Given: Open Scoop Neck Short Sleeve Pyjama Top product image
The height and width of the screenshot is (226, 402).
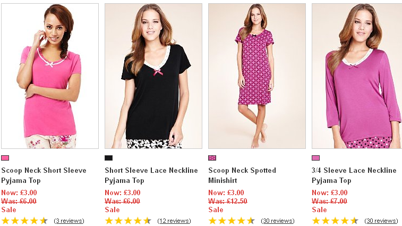Looking at the screenshot, I should 50,76.
